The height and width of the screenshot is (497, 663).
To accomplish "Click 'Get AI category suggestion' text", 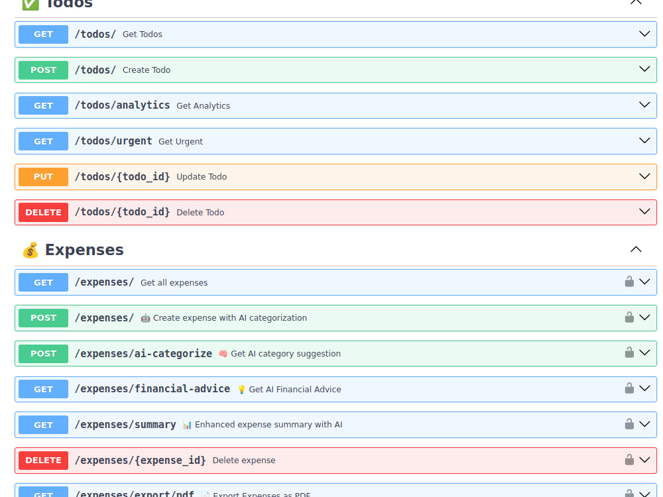I will pos(285,354).
